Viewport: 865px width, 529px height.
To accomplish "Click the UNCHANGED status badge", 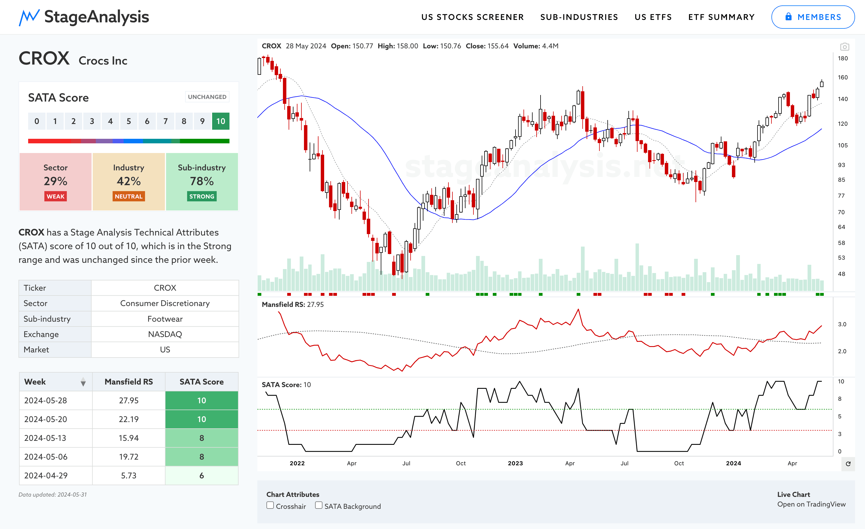I will (x=207, y=97).
